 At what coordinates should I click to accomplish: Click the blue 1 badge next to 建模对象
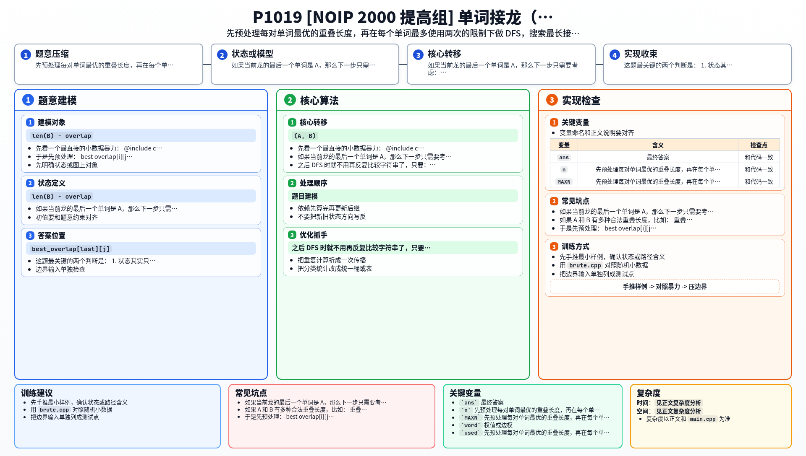(x=30, y=122)
